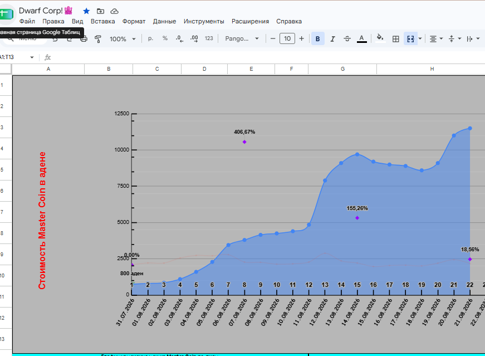Open the move-to-folder icon
Screen dimensions: 485x356
click(x=101, y=11)
